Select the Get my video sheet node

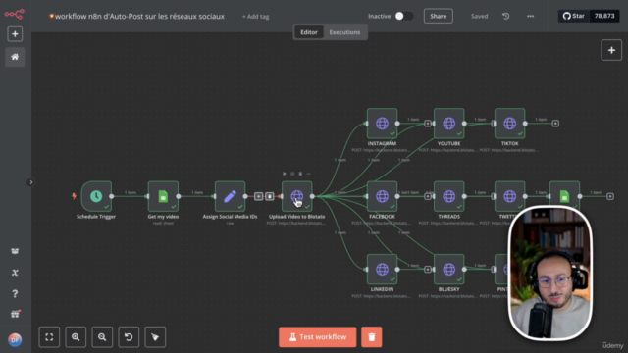[163, 196]
